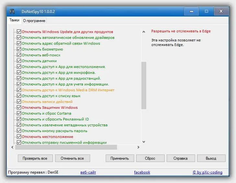Open the facebook link
This screenshot has height=183, width=236.
[142, 172]
